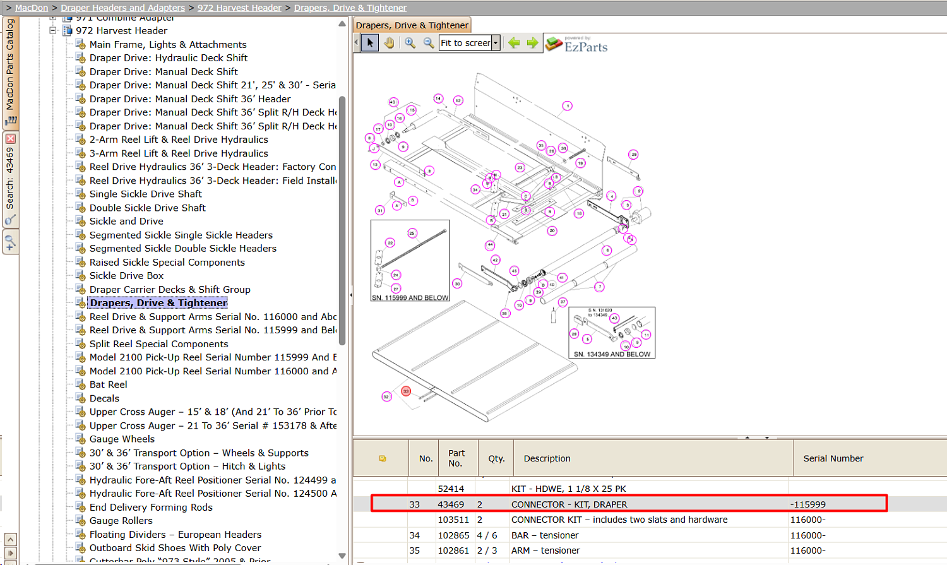Image resolution: width=947 pixels, height=565 pixels.
Task: Open the Bat Reel page
Action: 109,384
